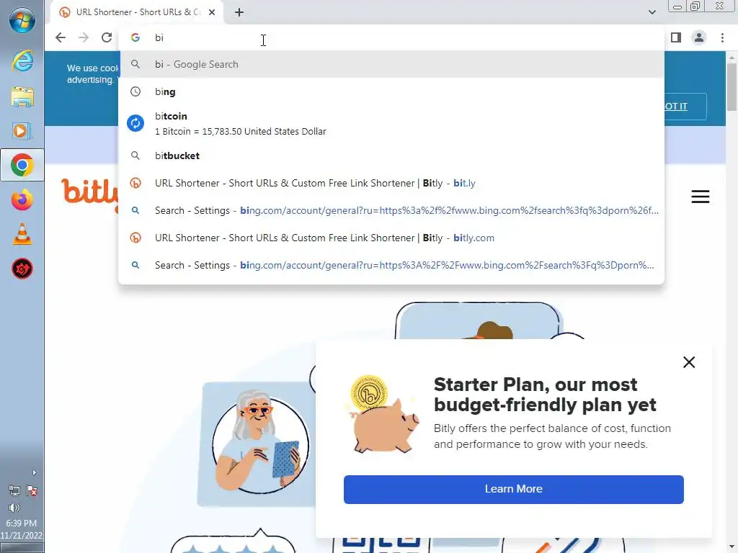The height and width of the screenshot is (553, 738).
Task: Select the 'bitcoin' price suggestion
Action: point(391,124)
